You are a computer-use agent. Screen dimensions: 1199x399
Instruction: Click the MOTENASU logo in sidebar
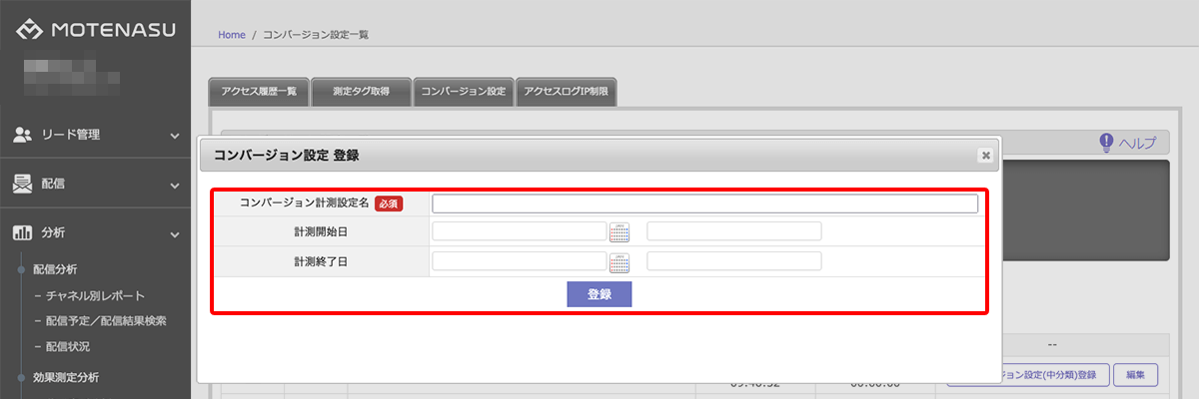click(95, 31)
